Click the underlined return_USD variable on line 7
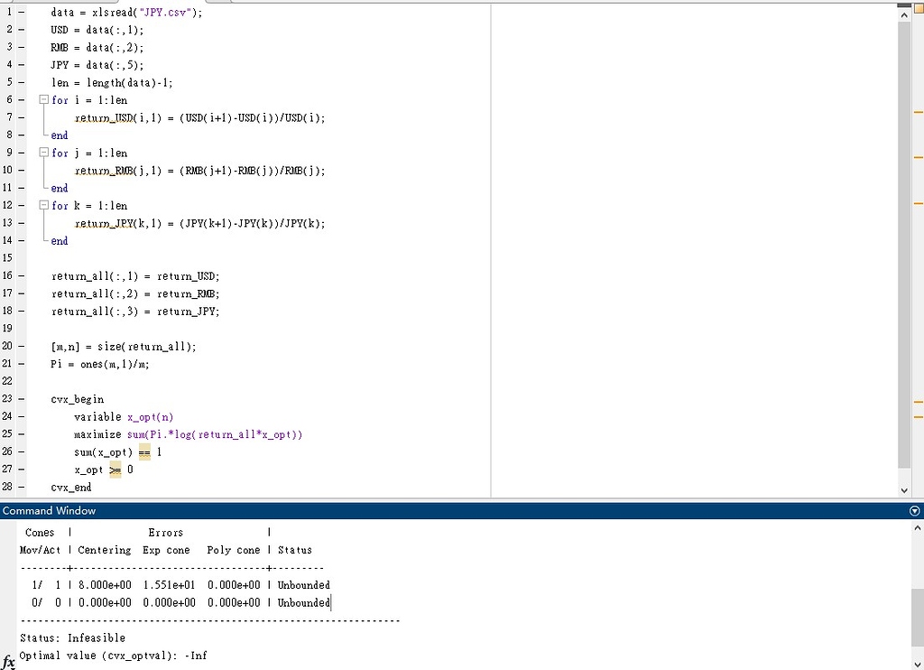Screen dimensions: 924x670 [x=103, y=118]
